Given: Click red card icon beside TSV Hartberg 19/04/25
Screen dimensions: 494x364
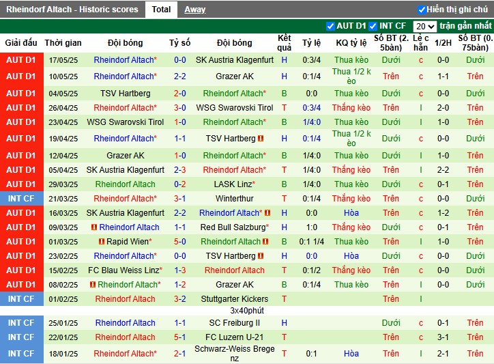Looking at the screenshot, I should (x=261, y=139).
